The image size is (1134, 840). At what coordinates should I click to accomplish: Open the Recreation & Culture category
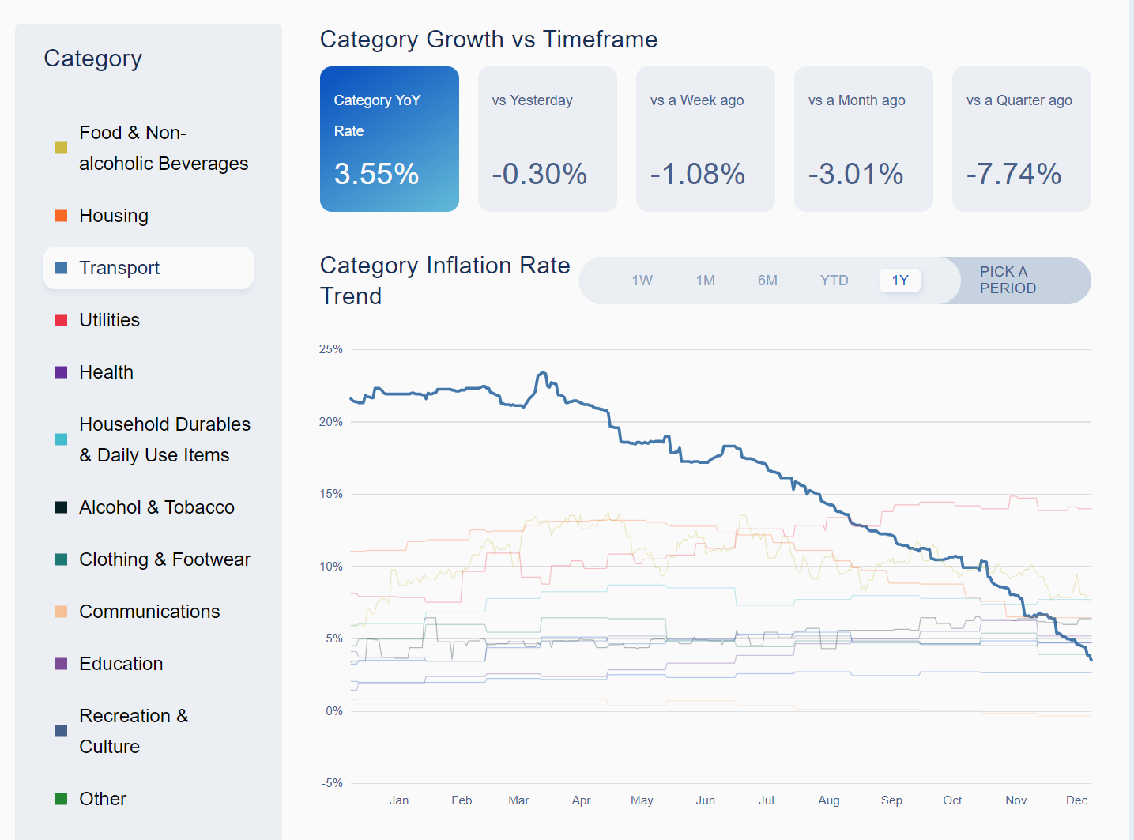click(x=134, y=731)
